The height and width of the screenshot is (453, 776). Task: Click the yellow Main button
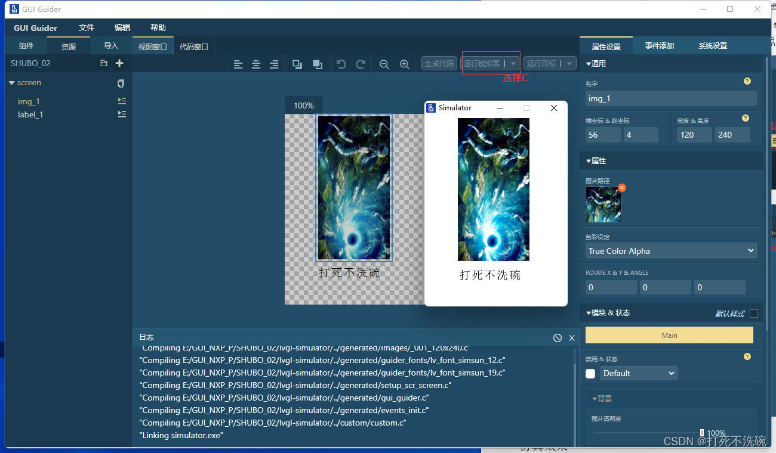[669, 335]
